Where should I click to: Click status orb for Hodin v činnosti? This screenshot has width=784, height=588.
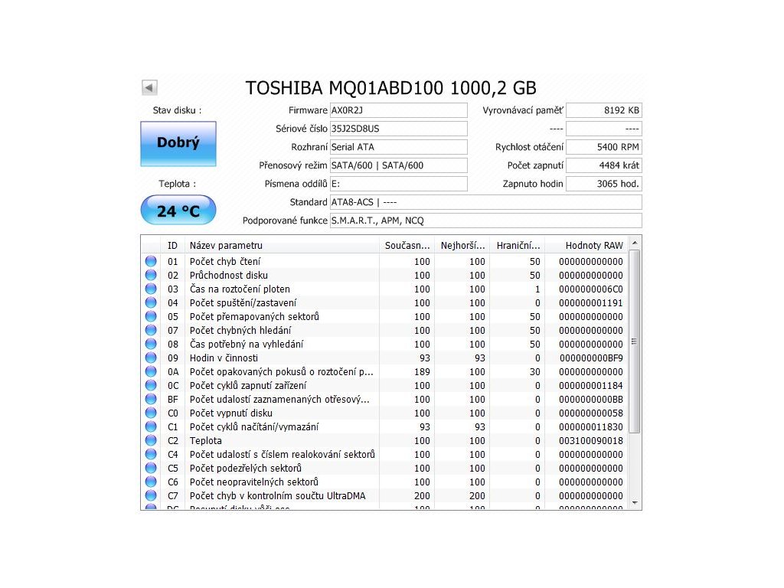click(x=151, y=358)
